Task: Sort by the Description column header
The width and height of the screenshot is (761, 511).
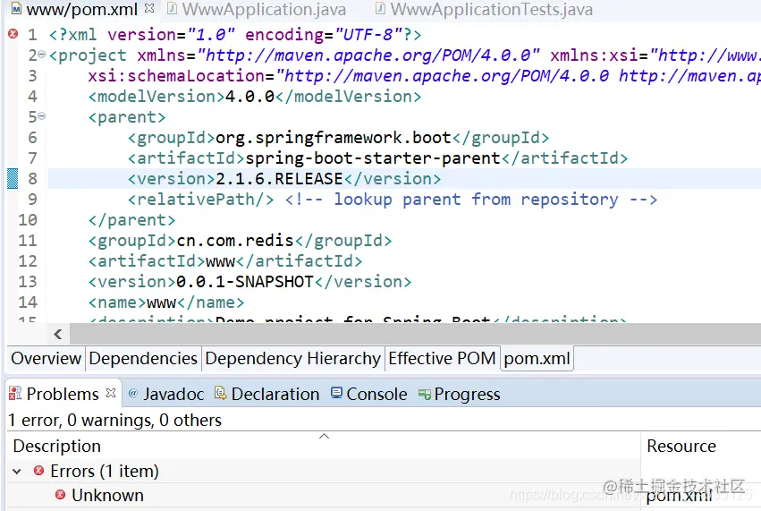Action: tap(324, 446)
